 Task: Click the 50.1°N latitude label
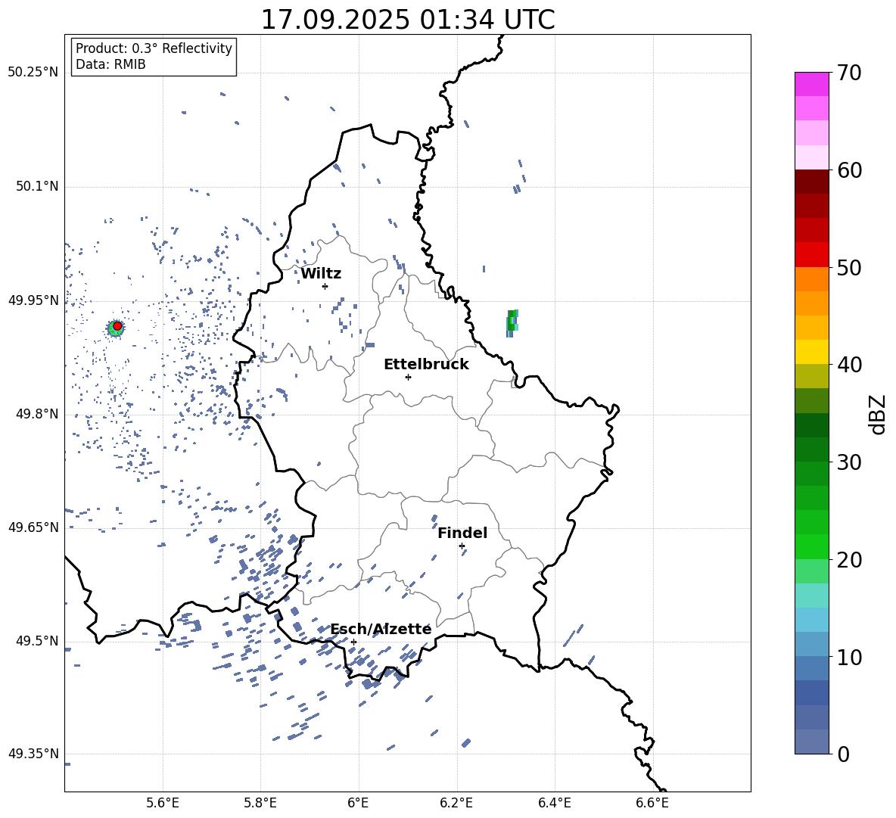[x=36, y=187]
